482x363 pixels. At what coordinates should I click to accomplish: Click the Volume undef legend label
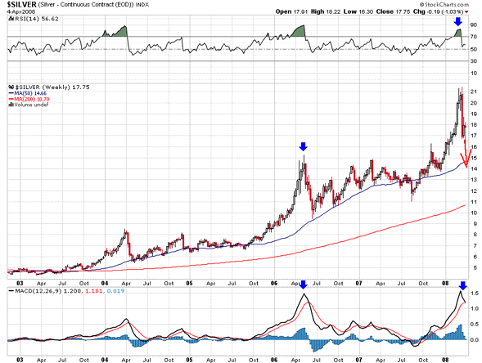point(31,105)
